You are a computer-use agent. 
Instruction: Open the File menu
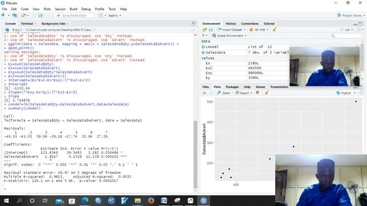click(5, 9)
